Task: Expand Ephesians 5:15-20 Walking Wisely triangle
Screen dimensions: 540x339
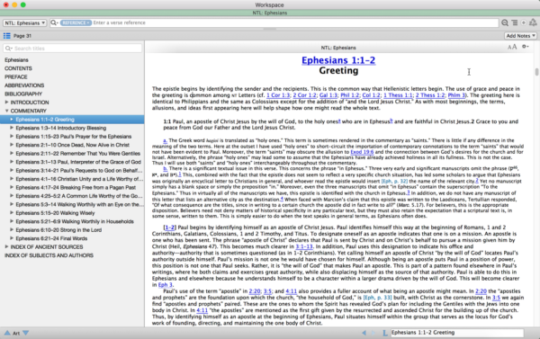Action: click(x=12, y=213)
